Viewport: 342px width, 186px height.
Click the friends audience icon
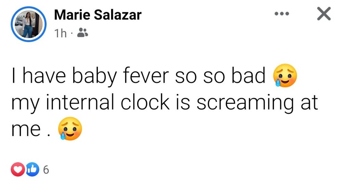click(x=82, y=33)
